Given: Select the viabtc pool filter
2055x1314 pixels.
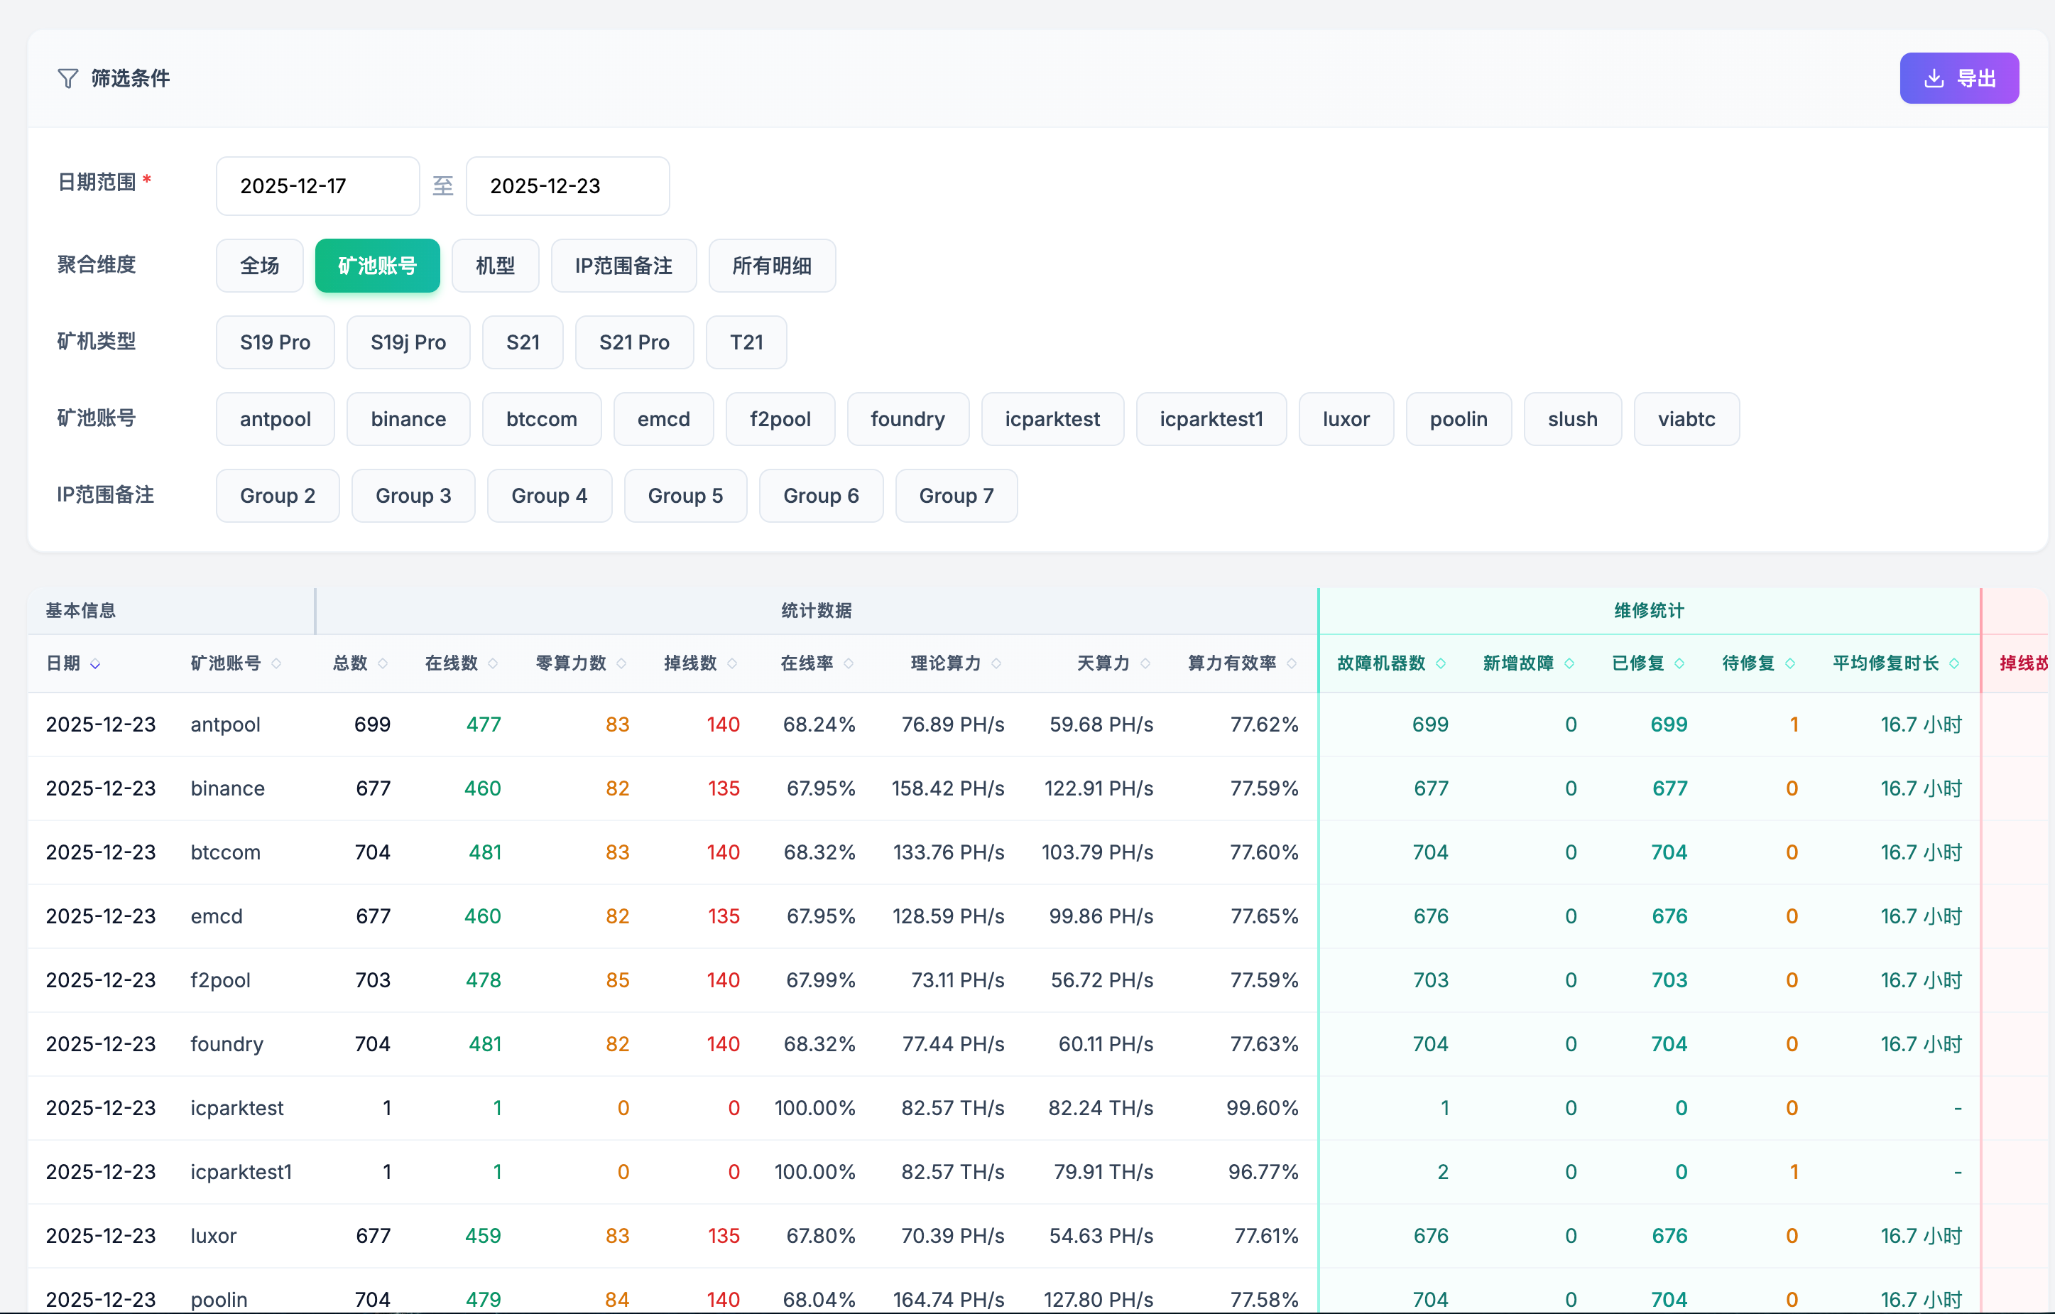Looking at the screenshot, I should tap(1686, 419).
